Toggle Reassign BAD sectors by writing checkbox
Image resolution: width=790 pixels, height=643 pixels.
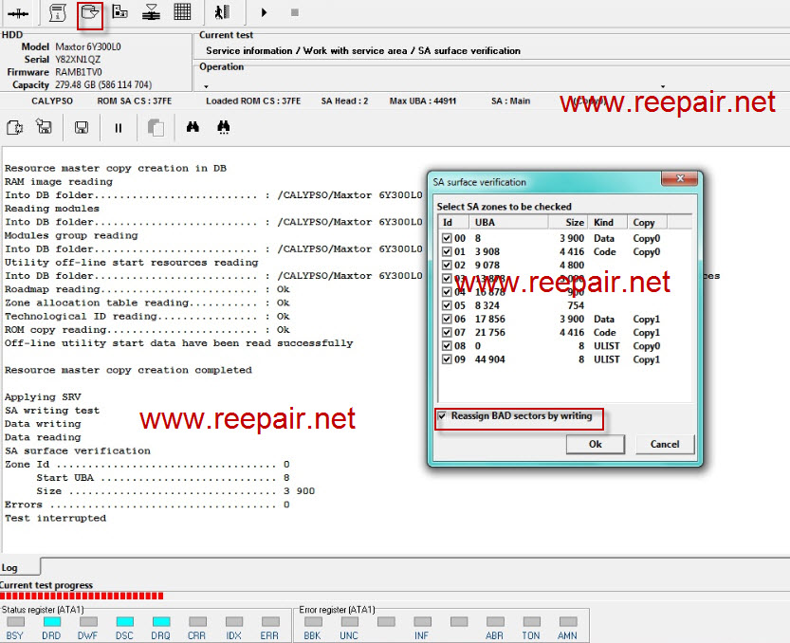tap(443, 416)
